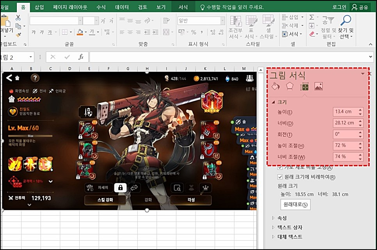Open Picture tab in 그림 서식 pane
This screenshot has width=377, height=250.
[x=318, y=86]
